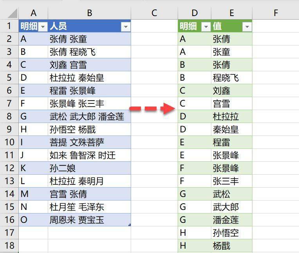
Task: Click the green table cell 潘金莲
Action: [x=232, y=220]
